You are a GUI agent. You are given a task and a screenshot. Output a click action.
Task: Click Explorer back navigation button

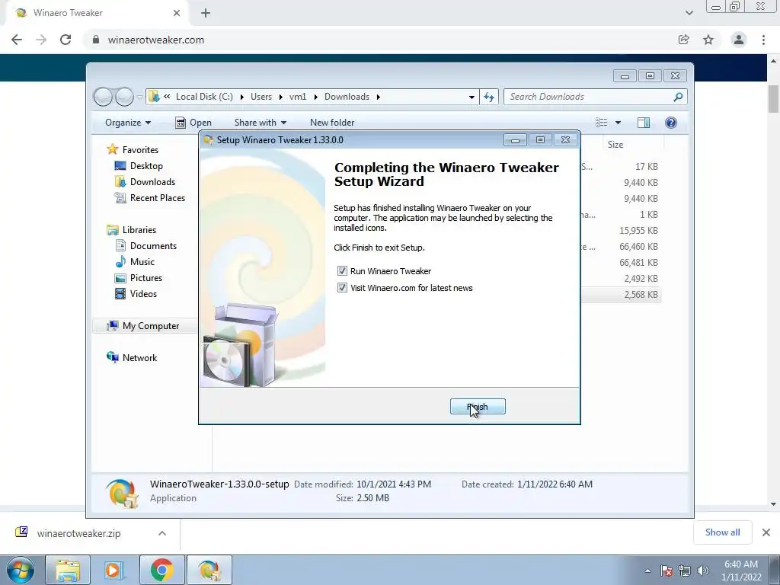click(x=103, y=97)
